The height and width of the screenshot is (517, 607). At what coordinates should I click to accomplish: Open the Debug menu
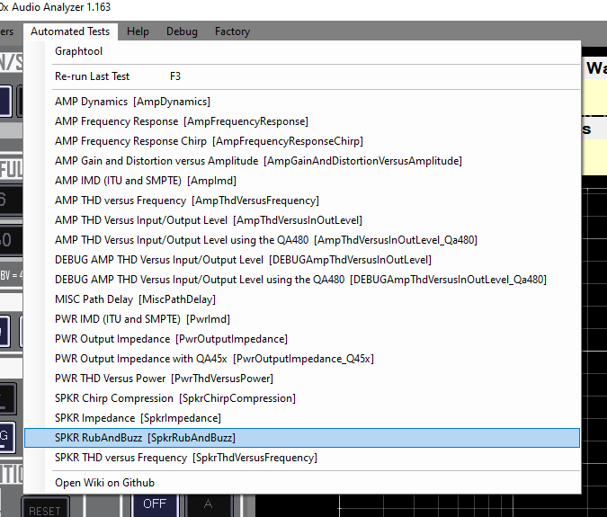[x=182, y=31]
